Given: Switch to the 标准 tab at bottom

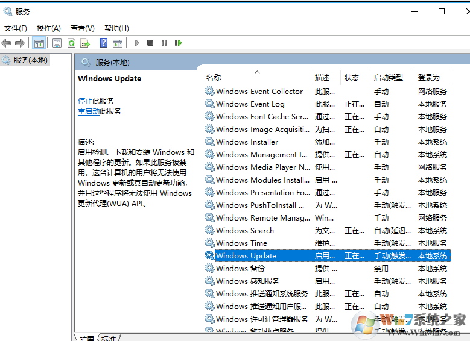Looking at the screenshot, I should coord(109,338).
